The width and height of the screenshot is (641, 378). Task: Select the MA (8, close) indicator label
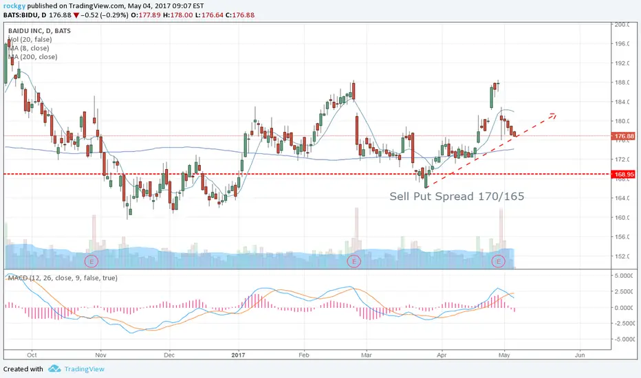pyautogui.click(x=29, y=48)
